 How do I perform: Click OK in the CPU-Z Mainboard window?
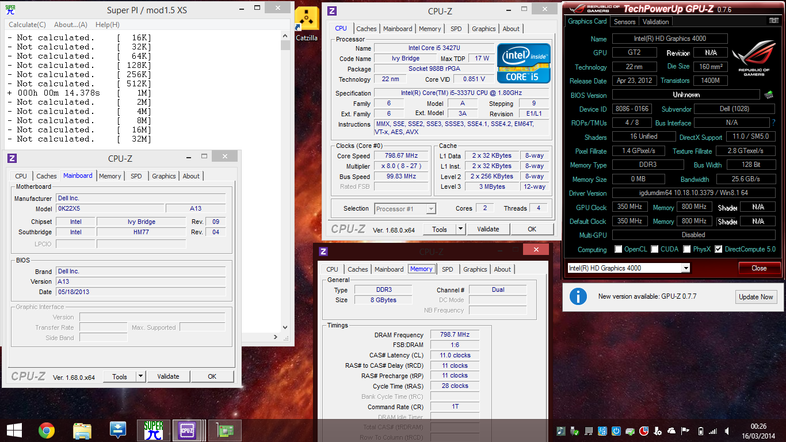[x=212, y=376]
